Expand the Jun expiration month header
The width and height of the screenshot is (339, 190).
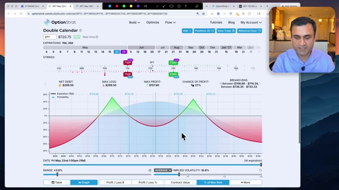141,47
